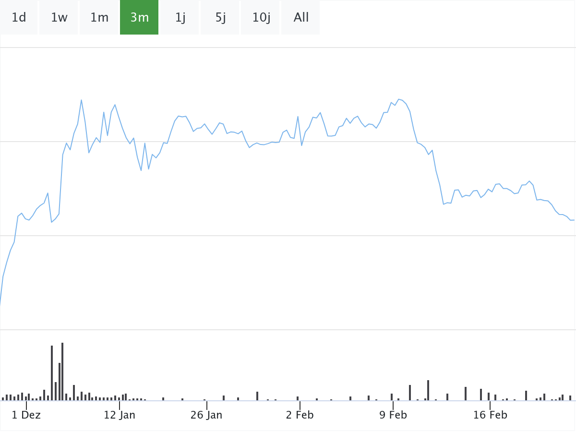The image size is (576, 432).
Task: Click the "12 Jan" date axis label
Action: [120, 415]
